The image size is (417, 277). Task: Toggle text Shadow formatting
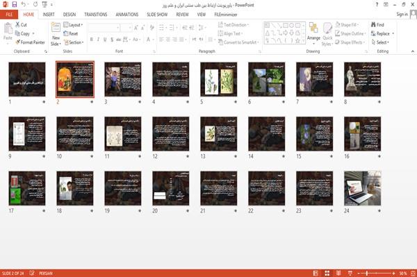(112, 40)
